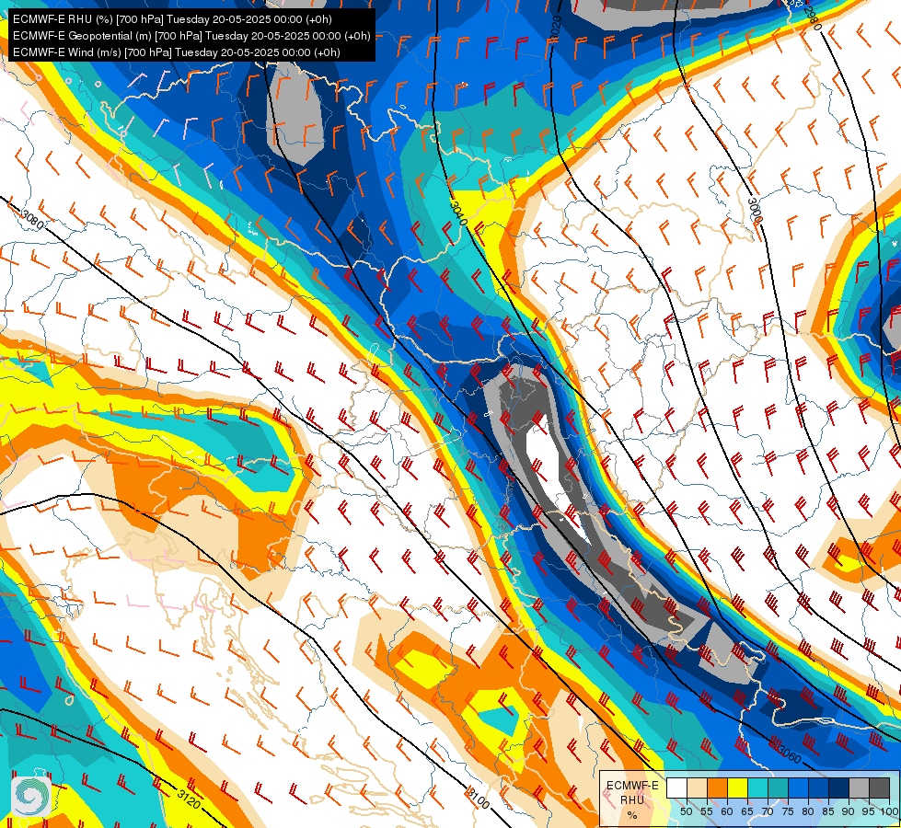Select the teal 70-75% humidity swatch

pos(778,788)
